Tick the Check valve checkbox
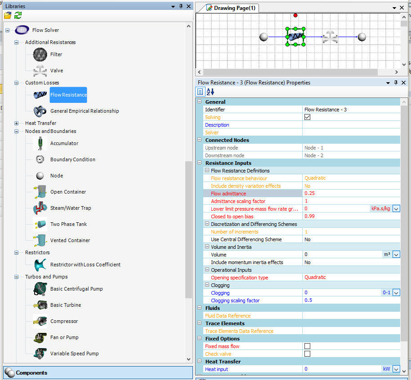Viewport: 411px width, 380px height. pyautogui.click(x=307, y=354)
